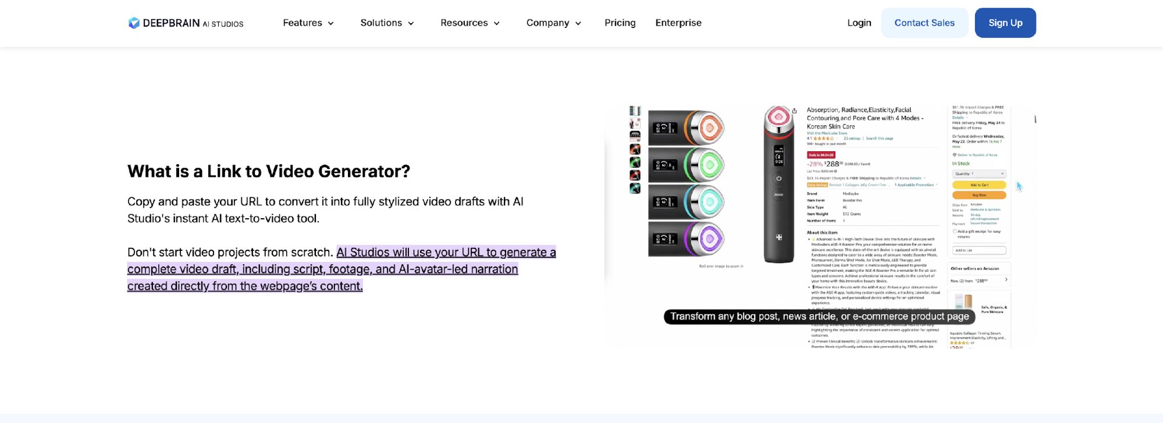Click the Login link
The height and width of the screenshot is (423, 1163).
[x=859, y=23]
